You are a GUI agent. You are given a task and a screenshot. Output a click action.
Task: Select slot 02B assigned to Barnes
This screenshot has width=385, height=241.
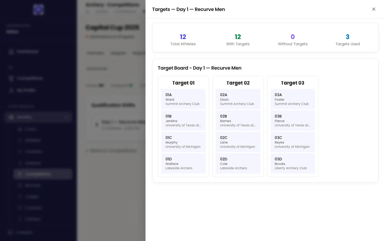[238, 120]
